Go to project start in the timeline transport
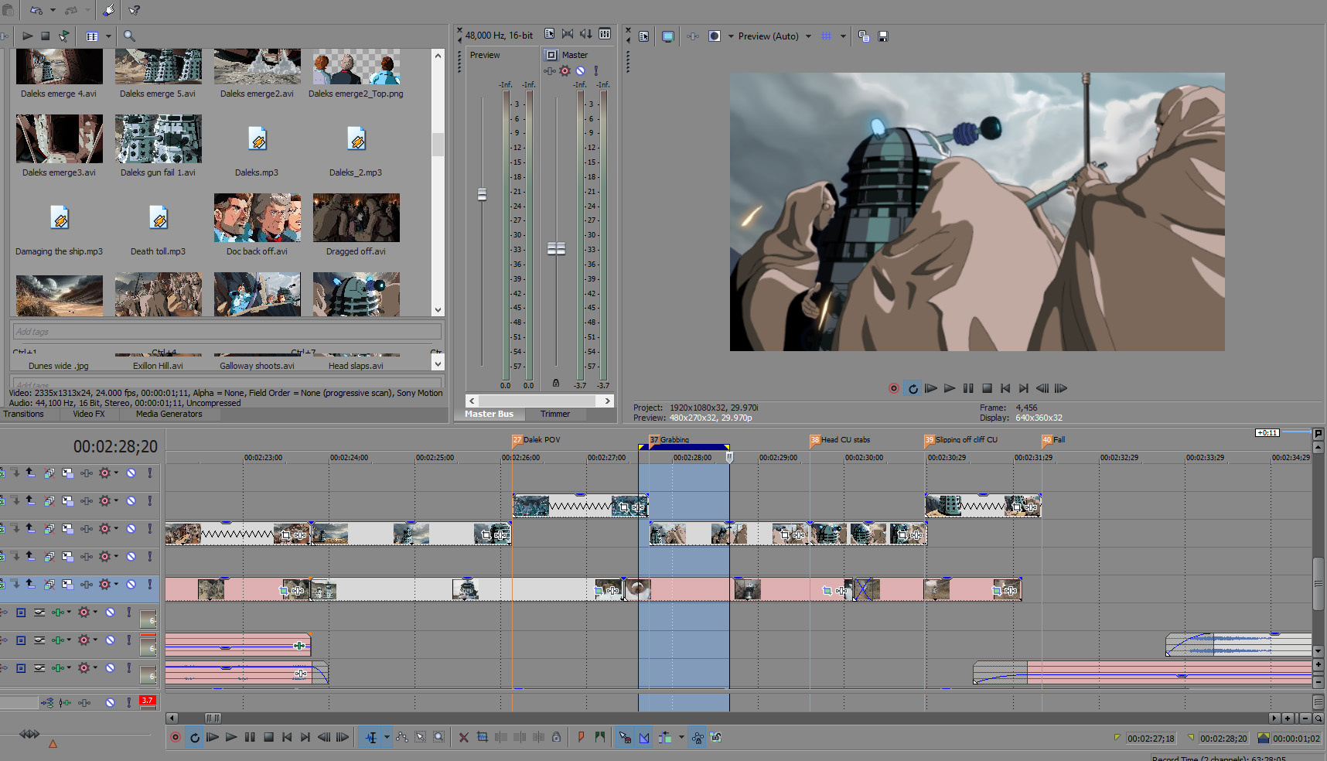 coord(287,738)
